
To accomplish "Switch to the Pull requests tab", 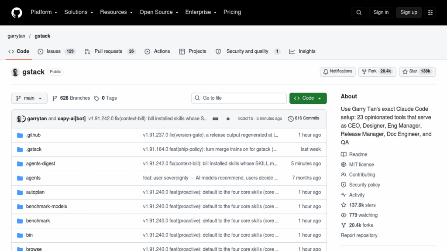I will point(110,51).
